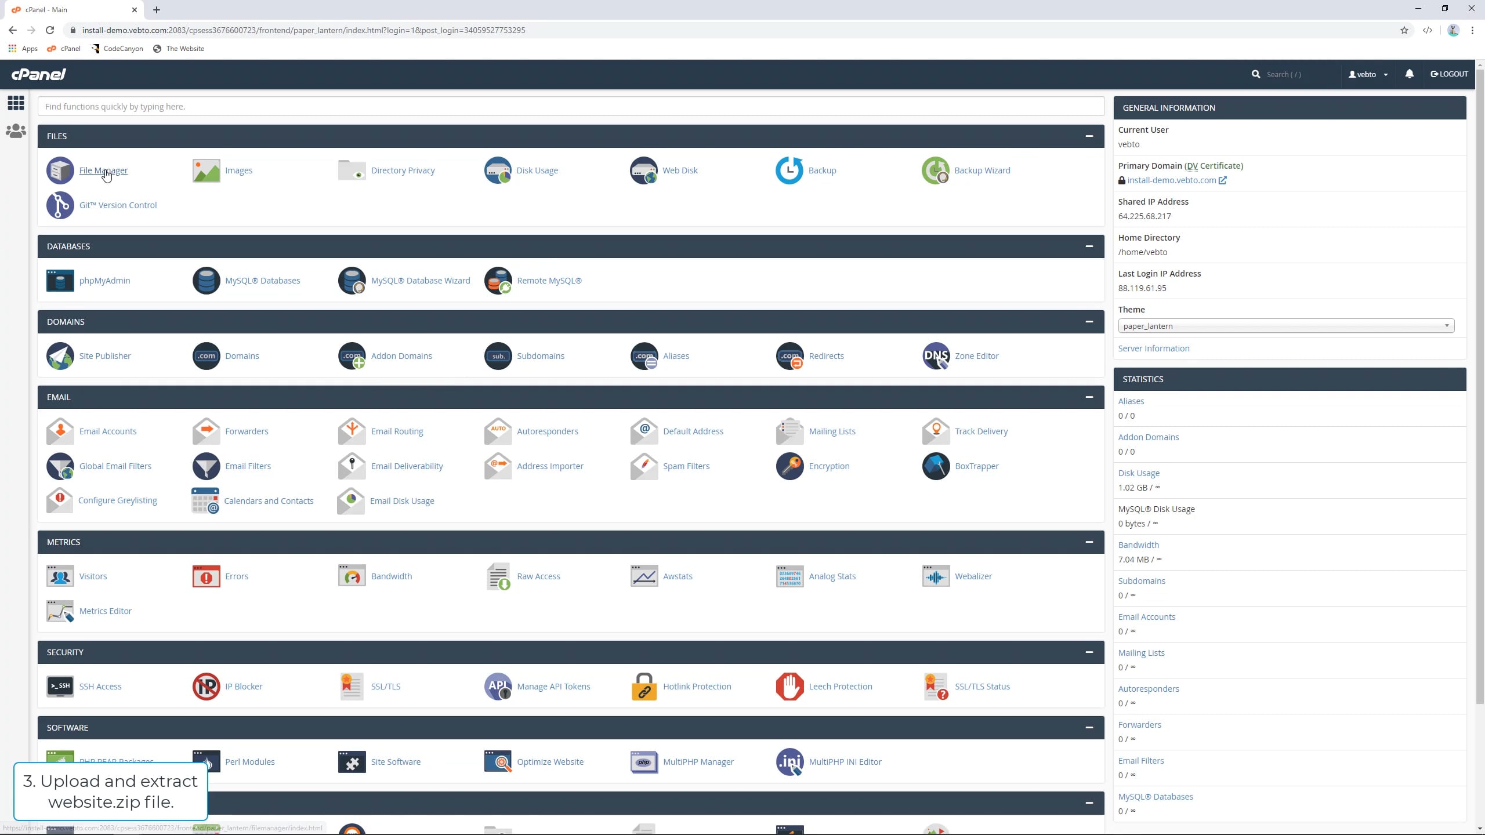Click the Directory Privacy link text
This screenshot has height=835, width=1485.
(403, 170)
